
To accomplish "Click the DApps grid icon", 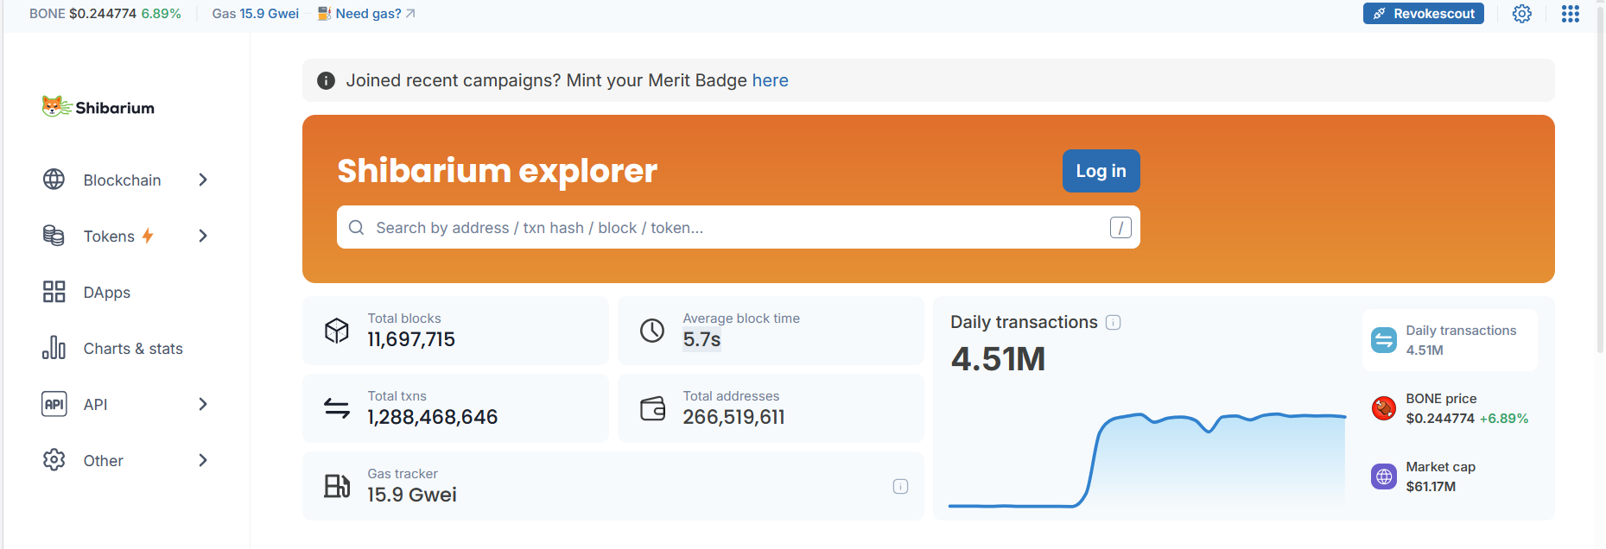I will [54, 292].
